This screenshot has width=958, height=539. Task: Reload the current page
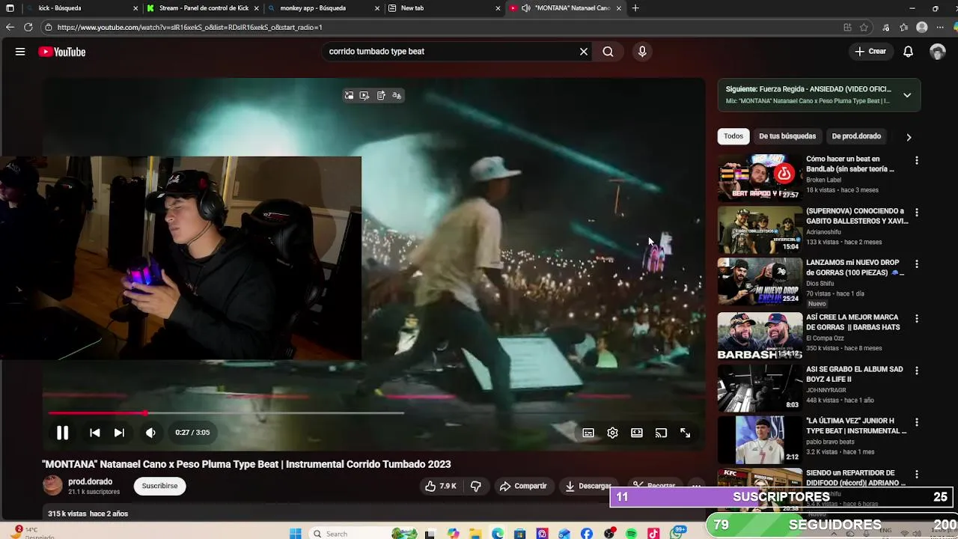pyautogui.click(x=28, y=27)
